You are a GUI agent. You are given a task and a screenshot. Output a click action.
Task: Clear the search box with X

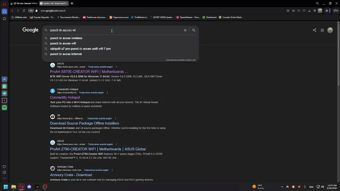pos(185,30)
